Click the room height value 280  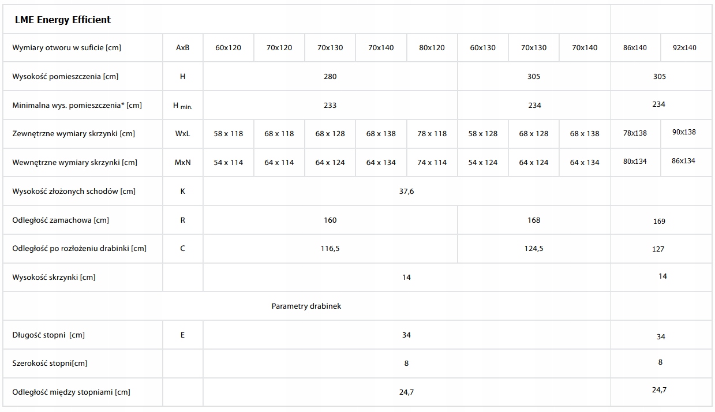(330, 76)
